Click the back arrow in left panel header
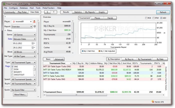The height and width of the screenshot is (108, 175). coord(5,17)
